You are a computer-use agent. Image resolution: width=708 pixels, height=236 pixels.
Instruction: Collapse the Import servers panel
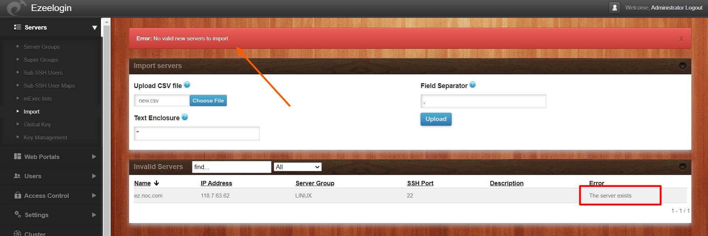(682, 66)
